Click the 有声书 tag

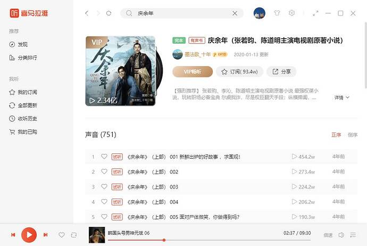197,40
